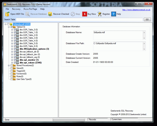Click the Recover Checked database icon
The width and height of the screenshot is (157, 126).
[x=50, y=14]
